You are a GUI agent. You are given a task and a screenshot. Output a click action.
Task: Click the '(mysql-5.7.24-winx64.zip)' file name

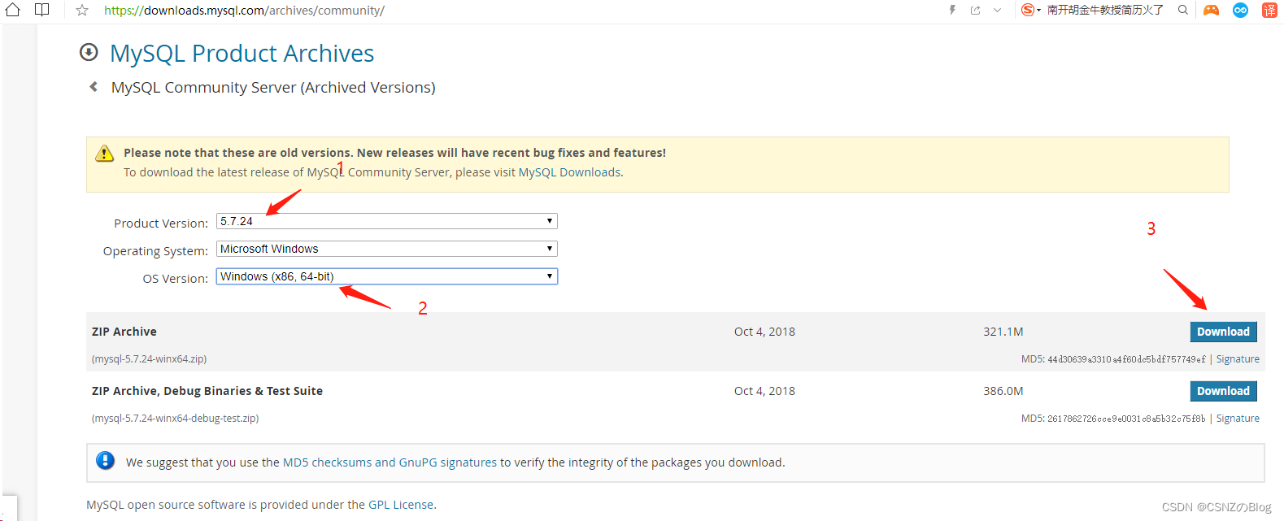(149, 359)
